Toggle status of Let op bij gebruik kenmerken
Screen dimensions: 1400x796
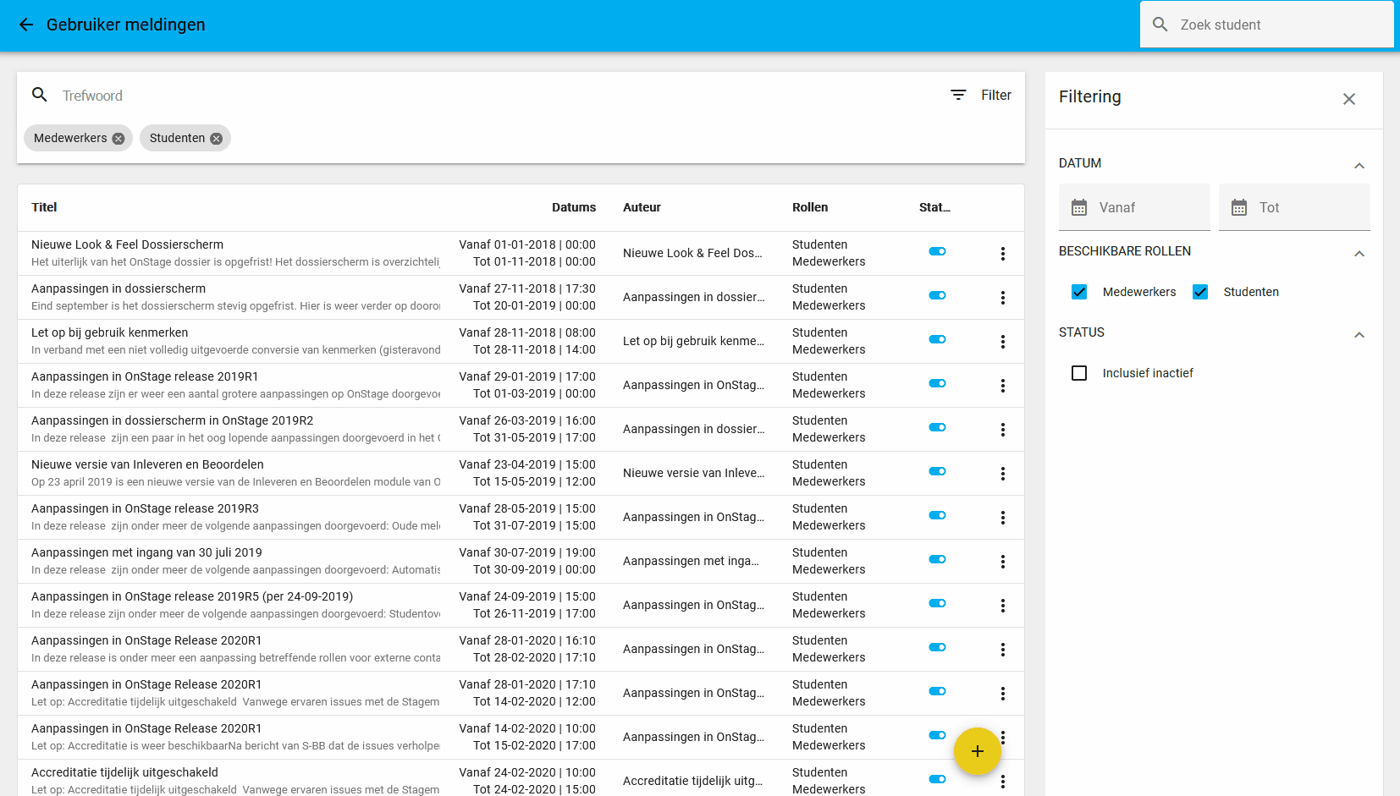click(937, 339)
